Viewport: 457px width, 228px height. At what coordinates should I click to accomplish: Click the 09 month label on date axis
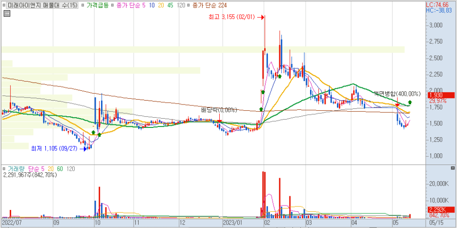pos(57,223)
